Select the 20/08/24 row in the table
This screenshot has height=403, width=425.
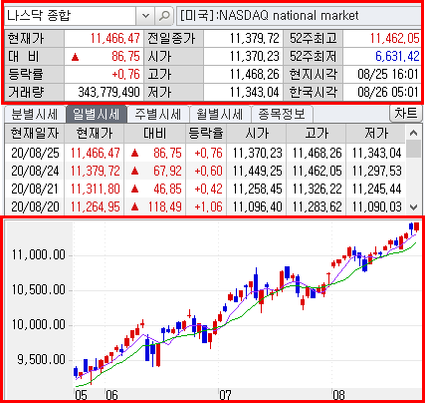(x=205, y=171)
